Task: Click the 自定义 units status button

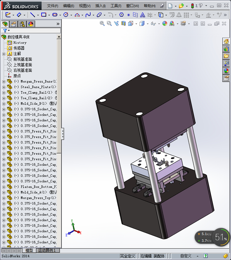Action: [186, 256]
